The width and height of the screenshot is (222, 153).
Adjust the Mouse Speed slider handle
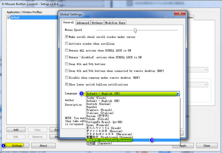coord(135,30)
